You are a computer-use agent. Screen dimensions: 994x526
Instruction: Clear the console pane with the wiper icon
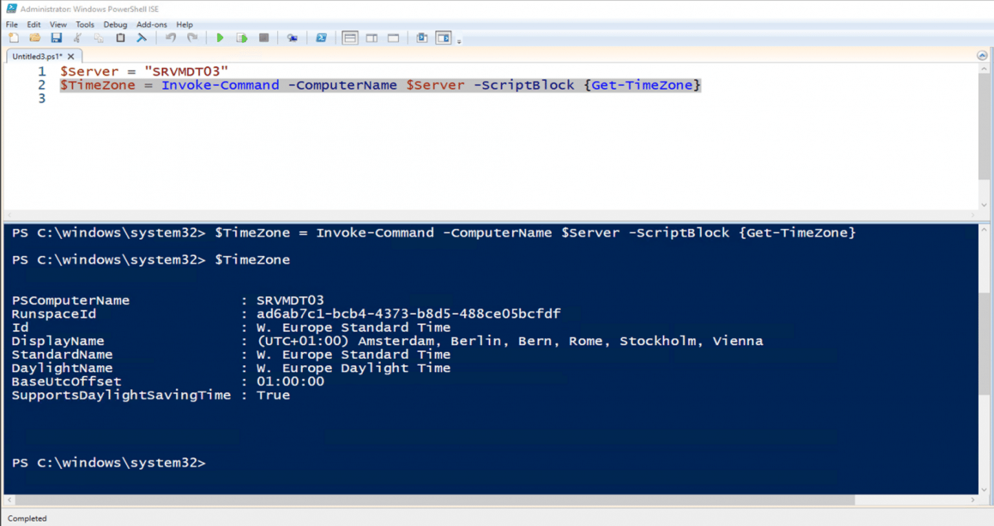(142, 38)
